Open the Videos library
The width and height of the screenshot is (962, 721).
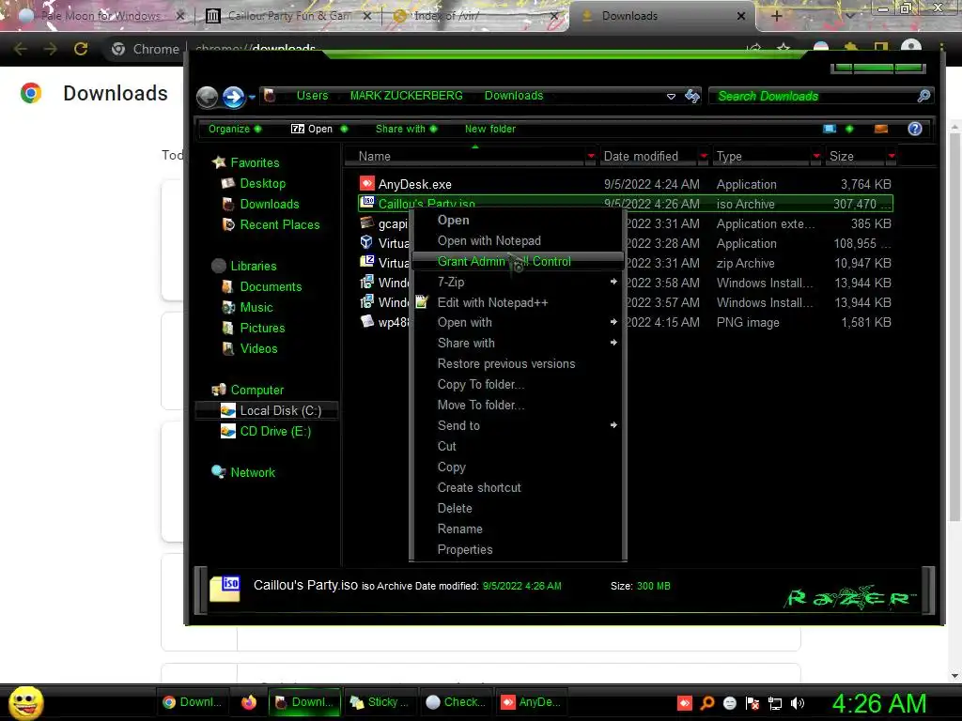point(258,349)
